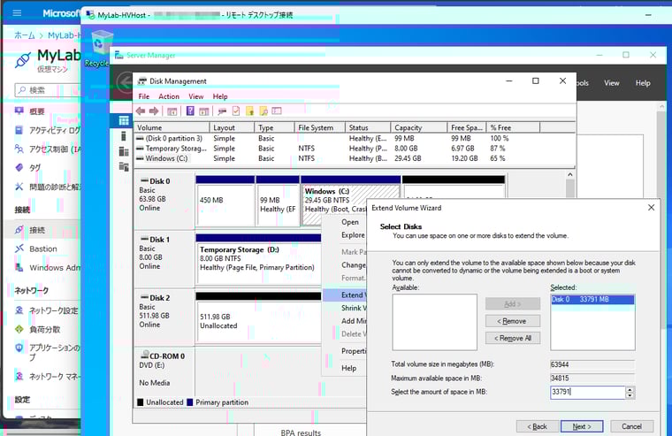Open the View menu in Server Manager
The width and height of the screenshot is (672, 436).
coord(612,83)
